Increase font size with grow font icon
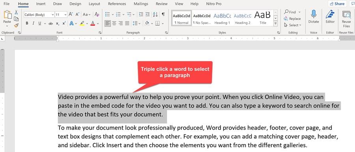This screenshot has width=355, height=152. coord(71,15)
